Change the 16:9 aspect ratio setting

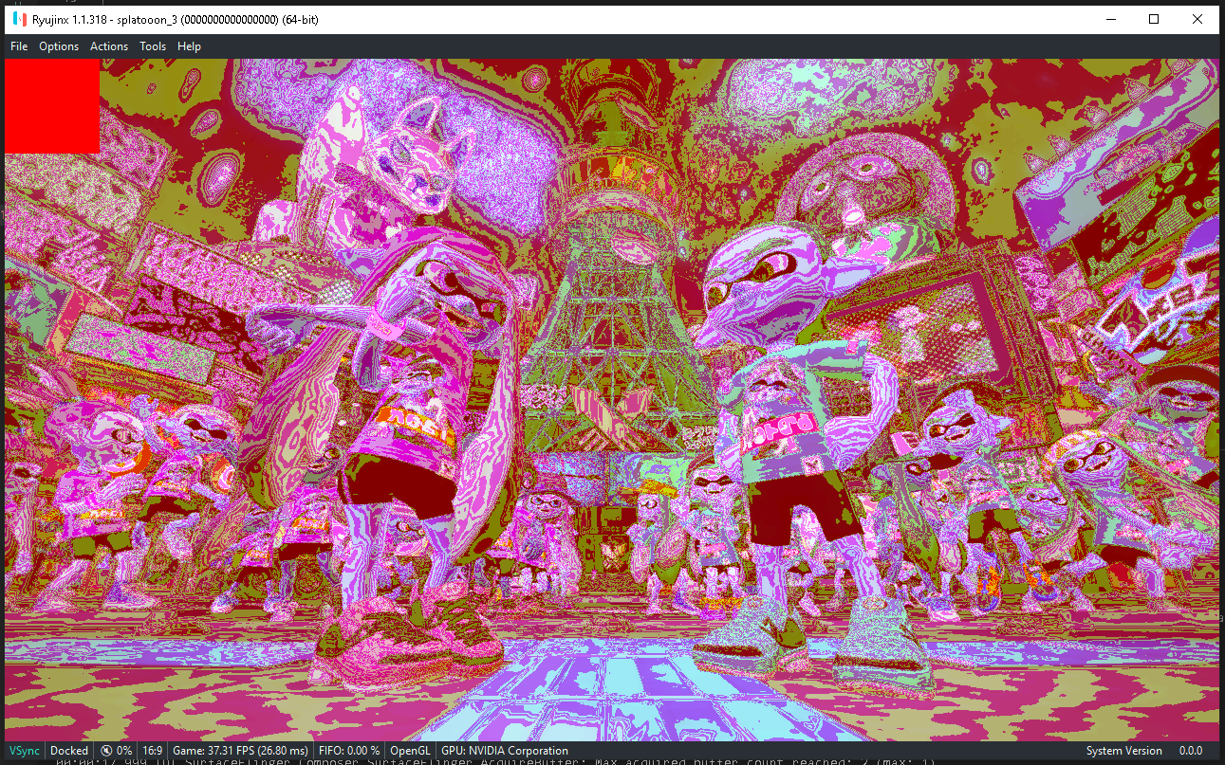coord(153,751)
